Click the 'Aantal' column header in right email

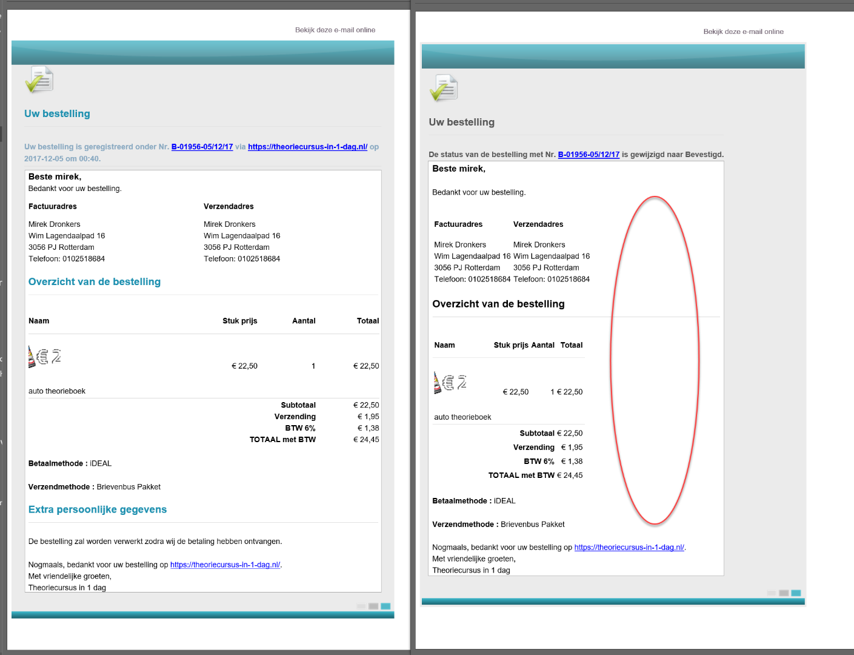tap(543, 345)
